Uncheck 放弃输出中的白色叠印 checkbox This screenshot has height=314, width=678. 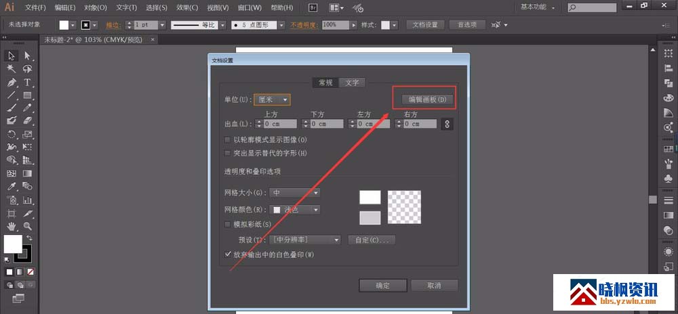pyautogui.click(x=228, y=254)
